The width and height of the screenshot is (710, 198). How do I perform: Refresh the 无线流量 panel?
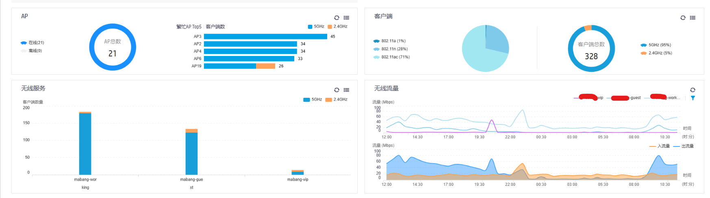(693, 90)
